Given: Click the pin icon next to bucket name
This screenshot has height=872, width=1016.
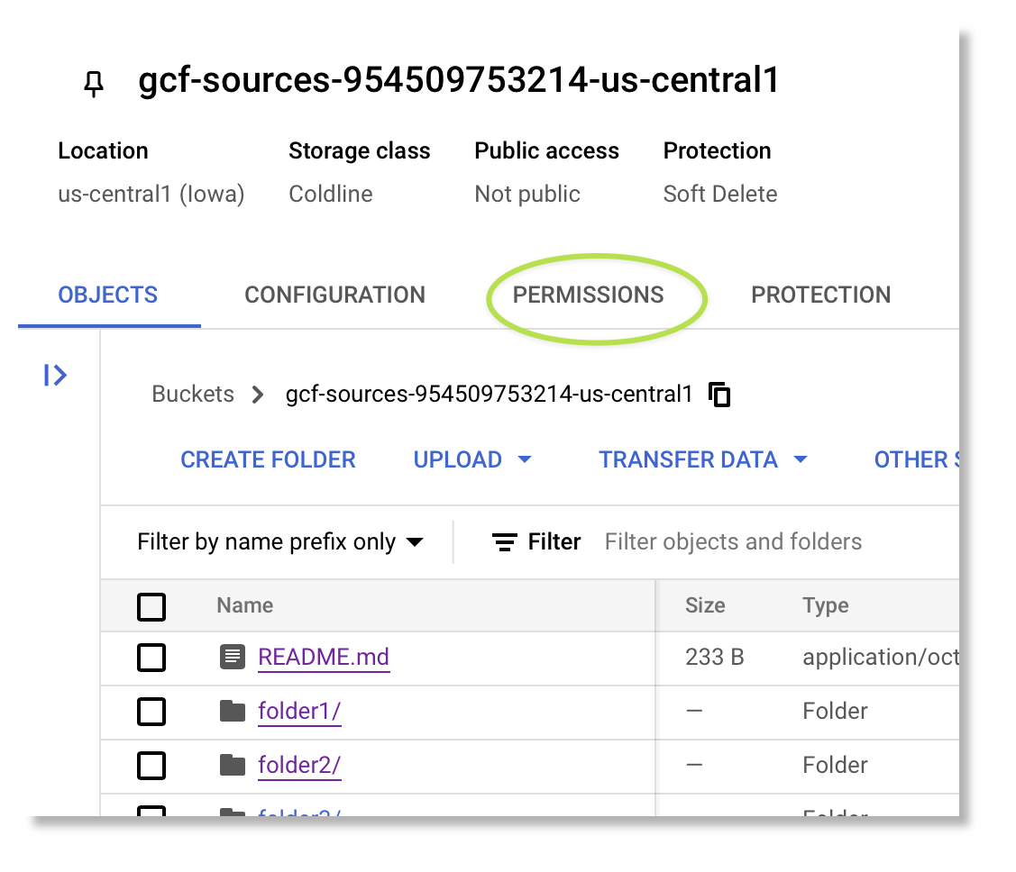Looking at the screenshot, I should click(94, 83).
